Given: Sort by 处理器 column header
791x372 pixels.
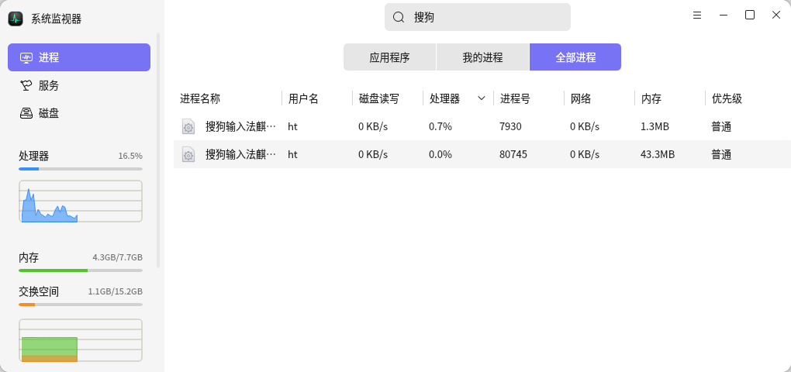Looking at the screenshot, I should (458, 98).
